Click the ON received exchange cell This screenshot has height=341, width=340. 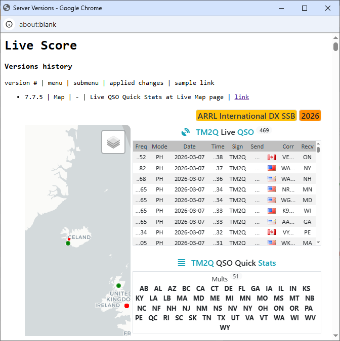click(307, 157)
